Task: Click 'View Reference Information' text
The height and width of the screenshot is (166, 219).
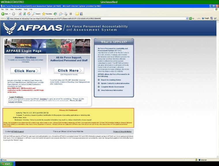Action: (112, 90)
